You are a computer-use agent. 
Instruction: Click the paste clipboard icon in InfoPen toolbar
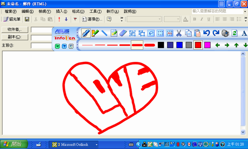pyautogui.click(x=197, y=33)
